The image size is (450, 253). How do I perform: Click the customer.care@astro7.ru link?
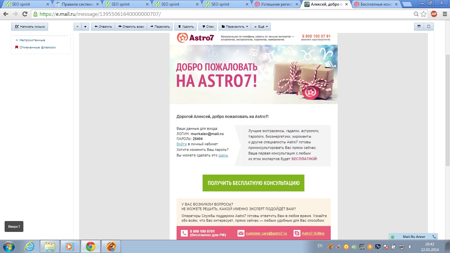(266, 233)
